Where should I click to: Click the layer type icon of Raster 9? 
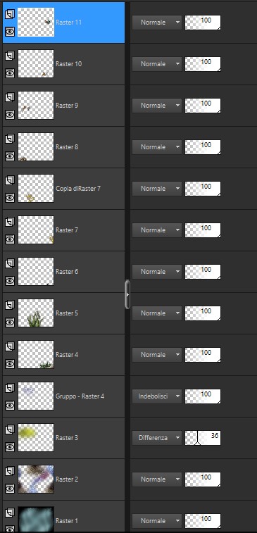10,97
